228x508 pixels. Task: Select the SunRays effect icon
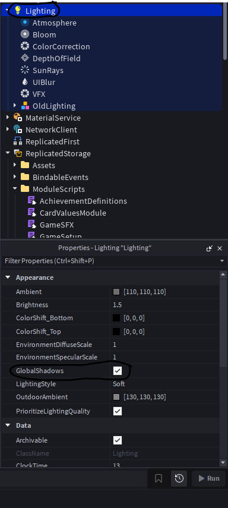[24, 70]
